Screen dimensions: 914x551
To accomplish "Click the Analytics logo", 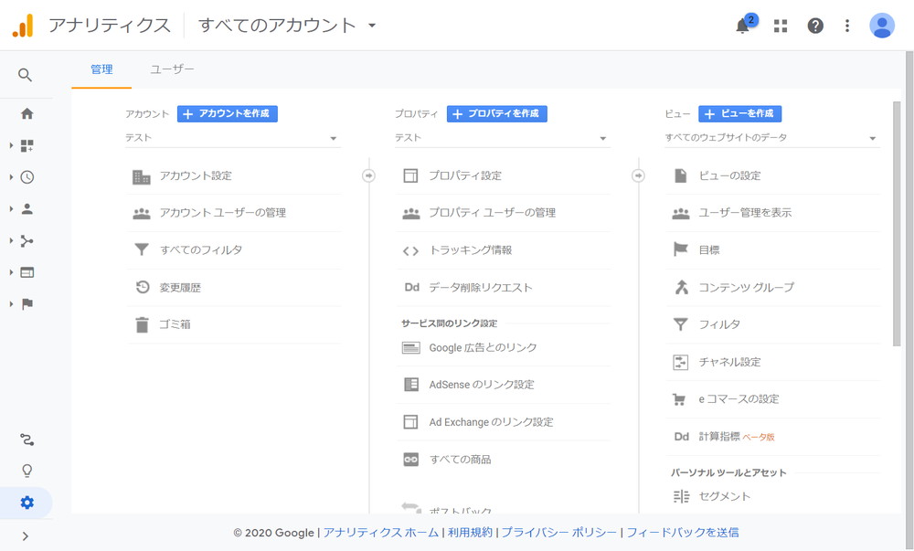I will 24,26.
